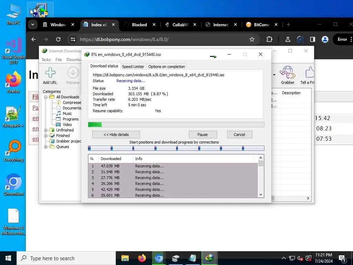Open new browser tab
353x265 pixels.
point(289,24)
